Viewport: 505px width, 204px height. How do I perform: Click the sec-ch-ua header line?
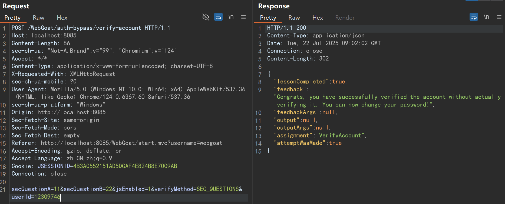click(94, 51)
